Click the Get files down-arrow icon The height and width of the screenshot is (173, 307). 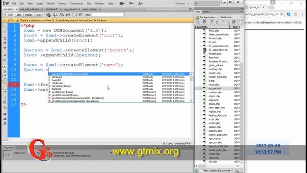coord(212,22)
